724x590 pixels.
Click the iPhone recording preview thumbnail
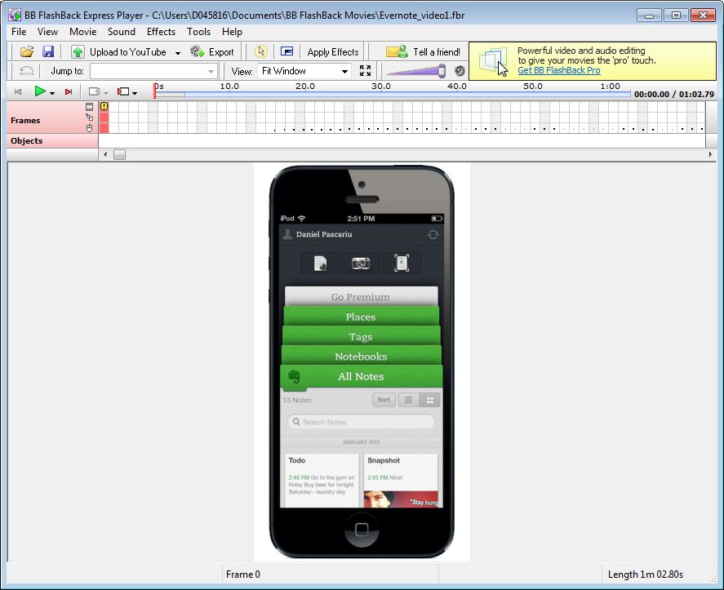362,362
